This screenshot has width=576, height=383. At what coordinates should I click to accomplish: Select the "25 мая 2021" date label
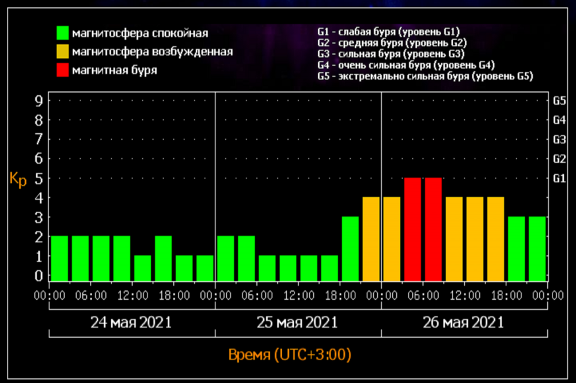(297, 322)
